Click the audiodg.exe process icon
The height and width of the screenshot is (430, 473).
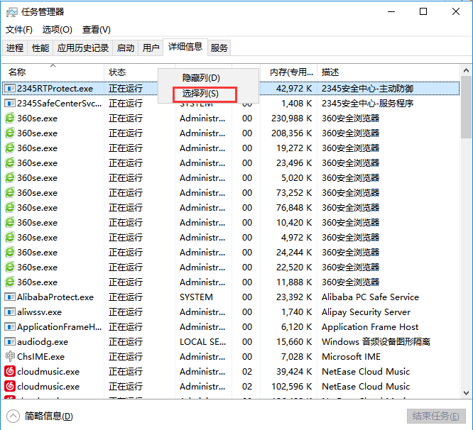tap(10, 342)
